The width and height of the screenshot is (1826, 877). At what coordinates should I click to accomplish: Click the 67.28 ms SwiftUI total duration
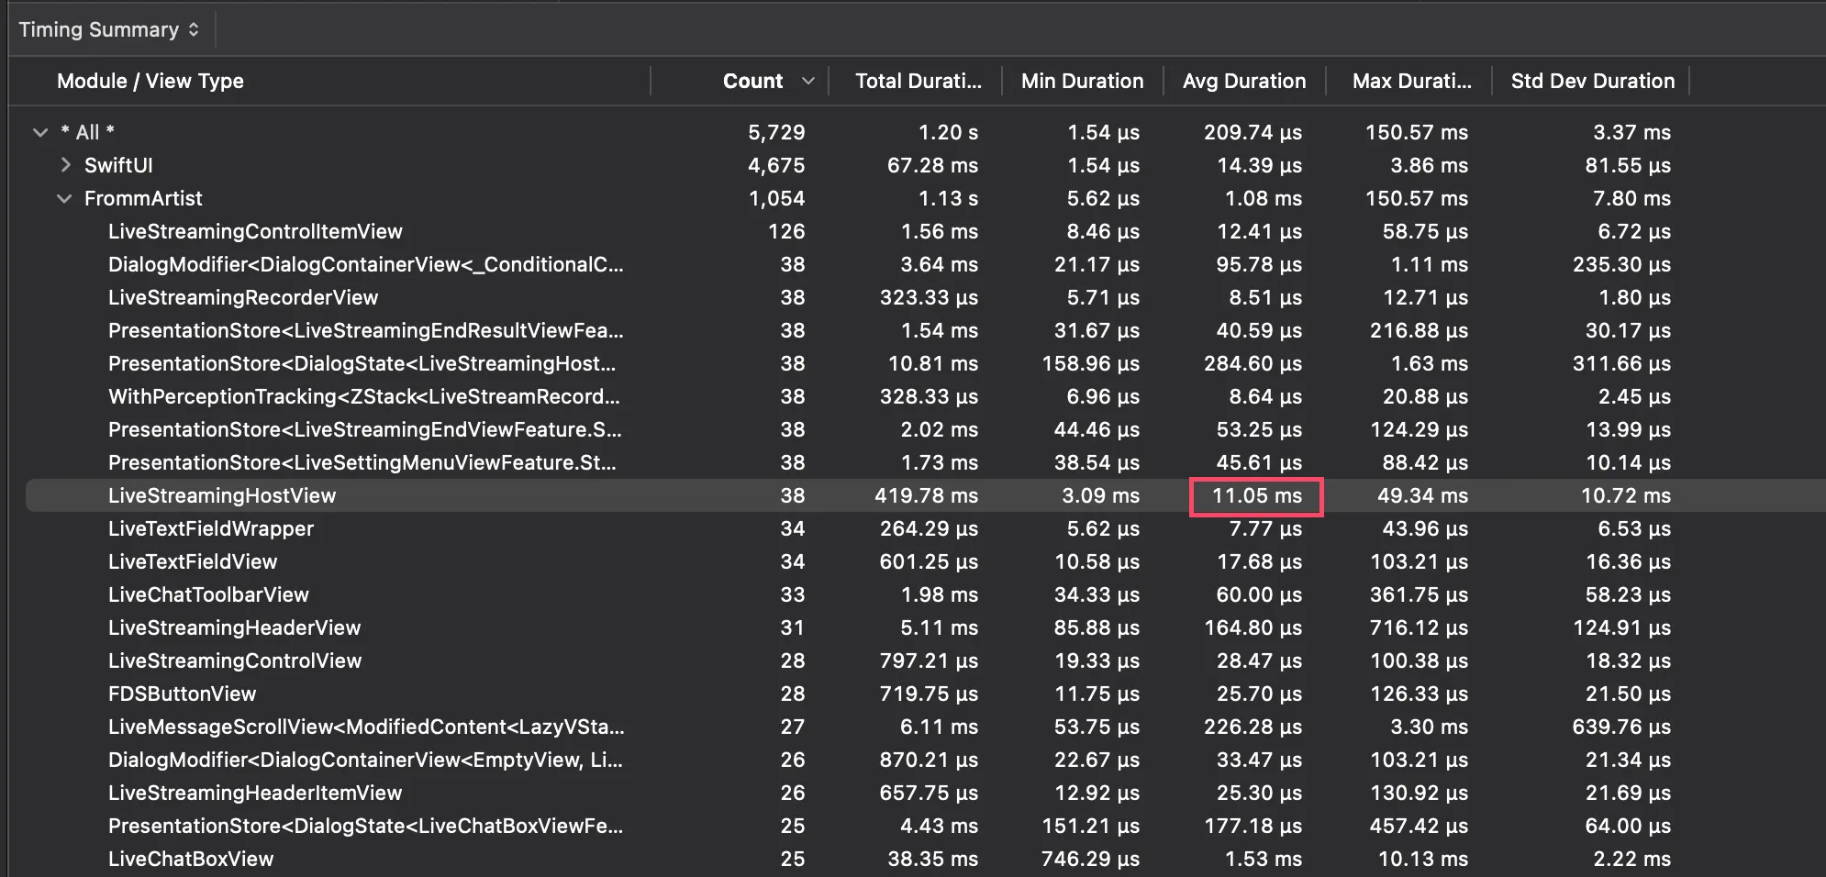pyautogui.click(x=932, y=165)
